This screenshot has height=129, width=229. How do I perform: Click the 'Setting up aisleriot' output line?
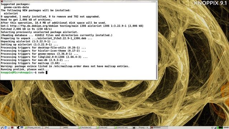click(29, 44)
